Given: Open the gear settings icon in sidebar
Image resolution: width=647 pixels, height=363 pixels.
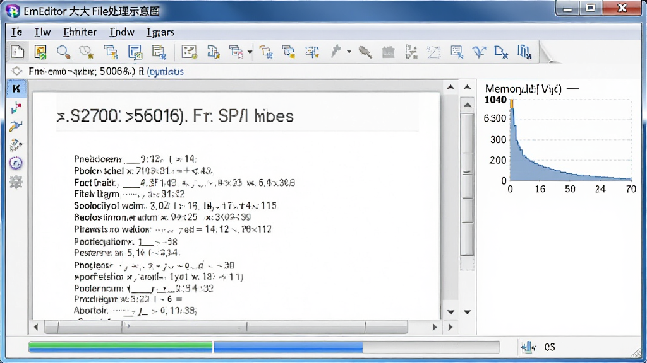Looking at the screenshot, I should [x=16, y=181].
